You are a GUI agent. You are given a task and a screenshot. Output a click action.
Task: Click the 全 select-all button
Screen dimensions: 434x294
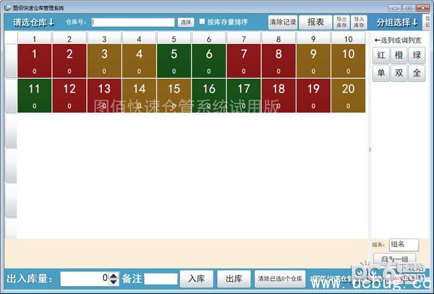pyautogui.click(x=417, y=73)
